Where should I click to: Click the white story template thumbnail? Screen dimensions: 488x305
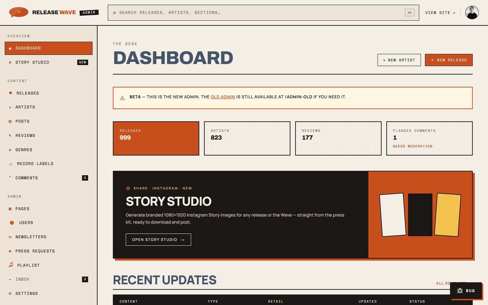pos(393,215)
